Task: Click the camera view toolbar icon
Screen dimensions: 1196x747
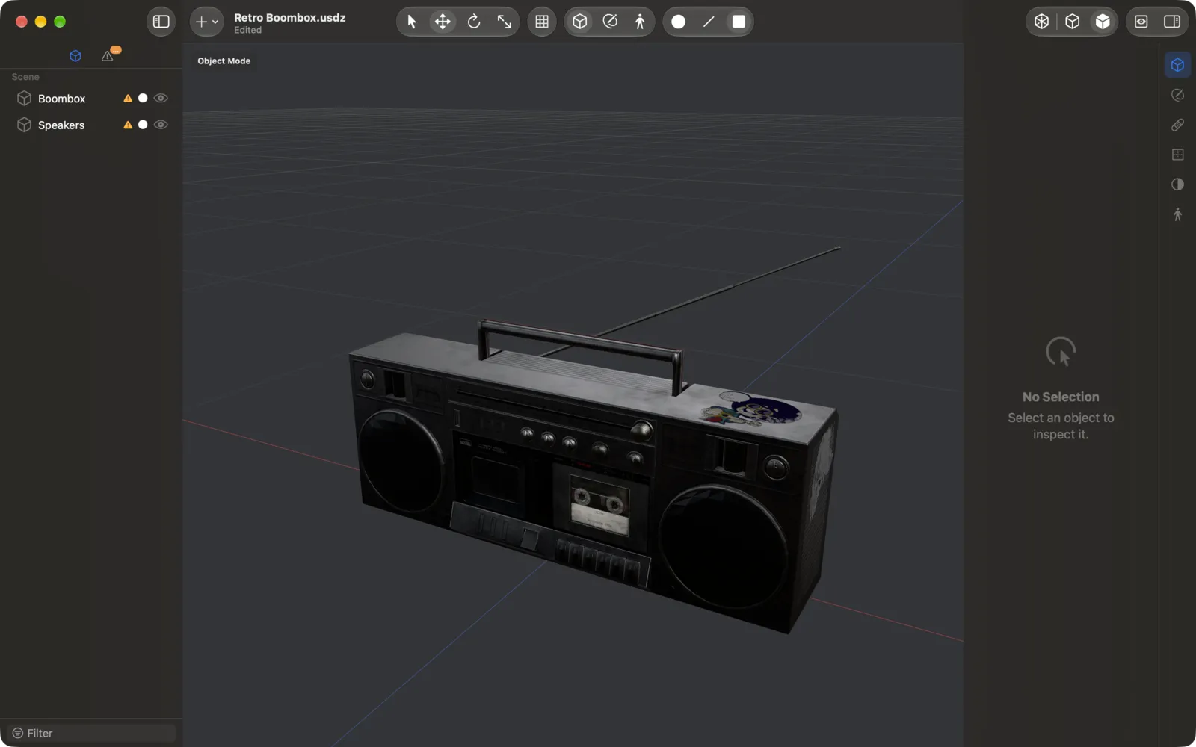Action: coord(1141,22)
